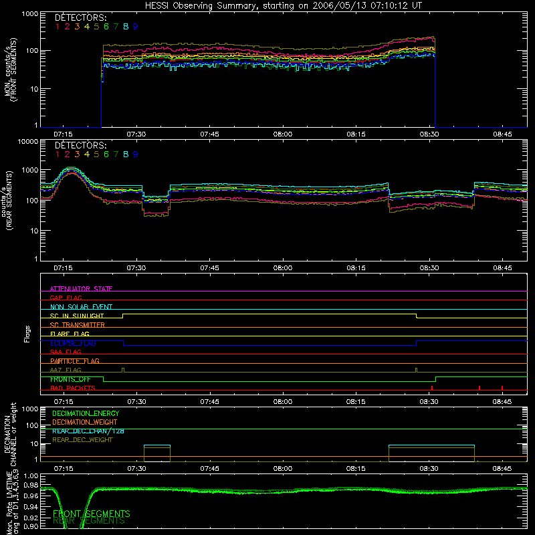Select the ECLIPSE_FLAG label
Screen dimensions: 535x535
pyautogui.click(x=73, y=343)
